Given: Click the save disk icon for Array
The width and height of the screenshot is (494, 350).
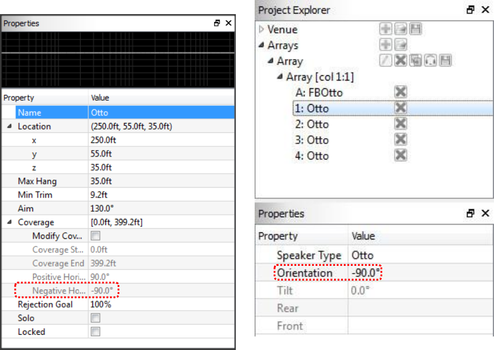Looking at the screenshot, I should (x=445, y=61).
